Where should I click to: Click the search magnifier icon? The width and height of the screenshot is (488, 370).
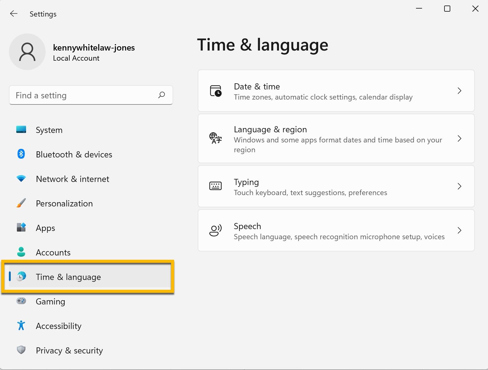162,95
